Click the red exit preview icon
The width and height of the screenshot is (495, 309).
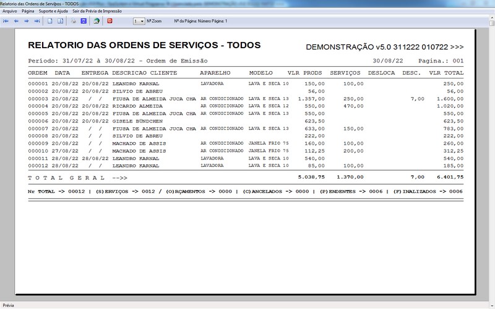(x=110, y=21)
